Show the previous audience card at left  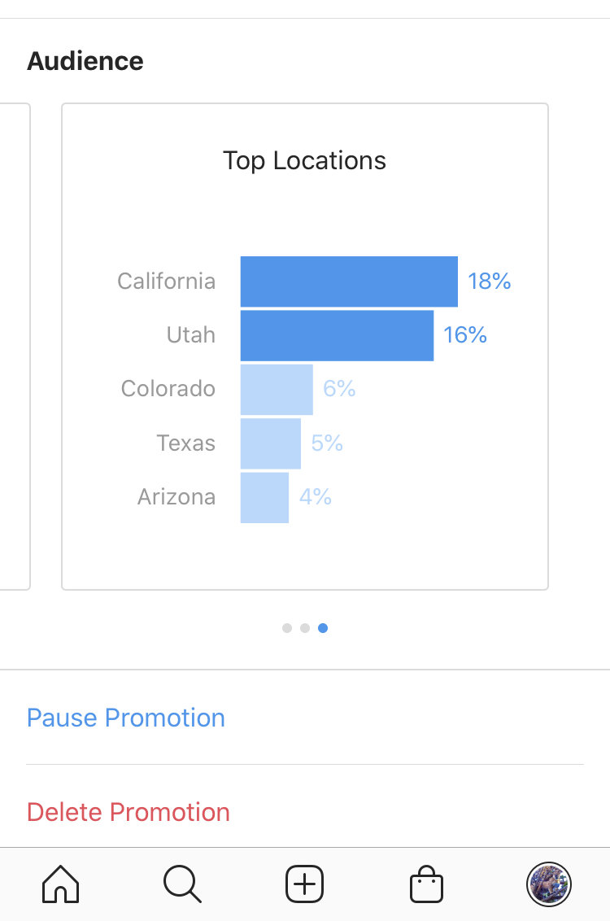[x=15, y=347]
